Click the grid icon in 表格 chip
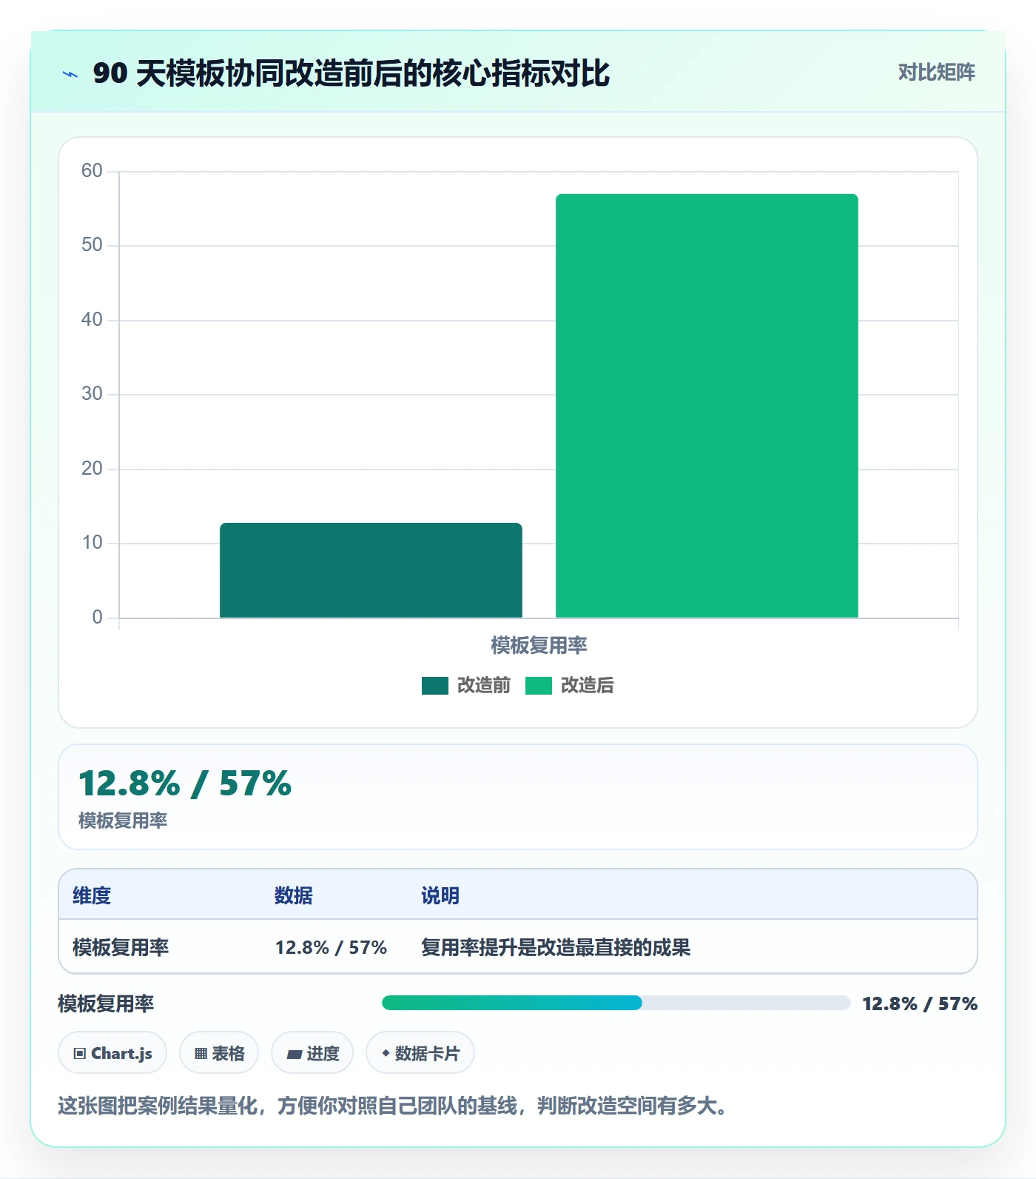1036x1179 pixels. click(201, 1054)
